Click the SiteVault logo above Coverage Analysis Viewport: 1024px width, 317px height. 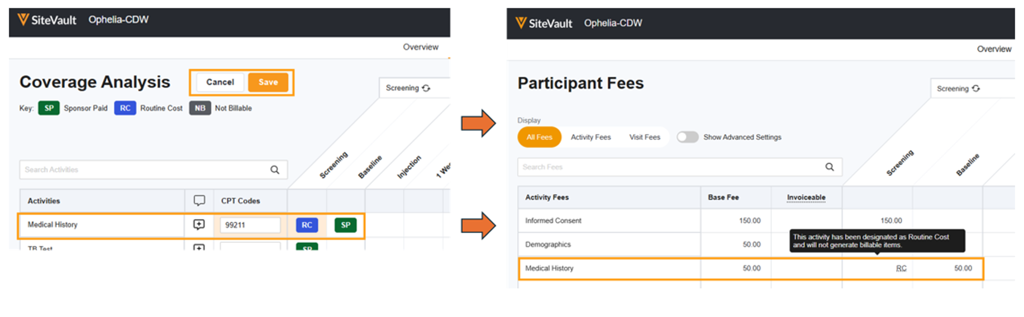coord(47,20)
